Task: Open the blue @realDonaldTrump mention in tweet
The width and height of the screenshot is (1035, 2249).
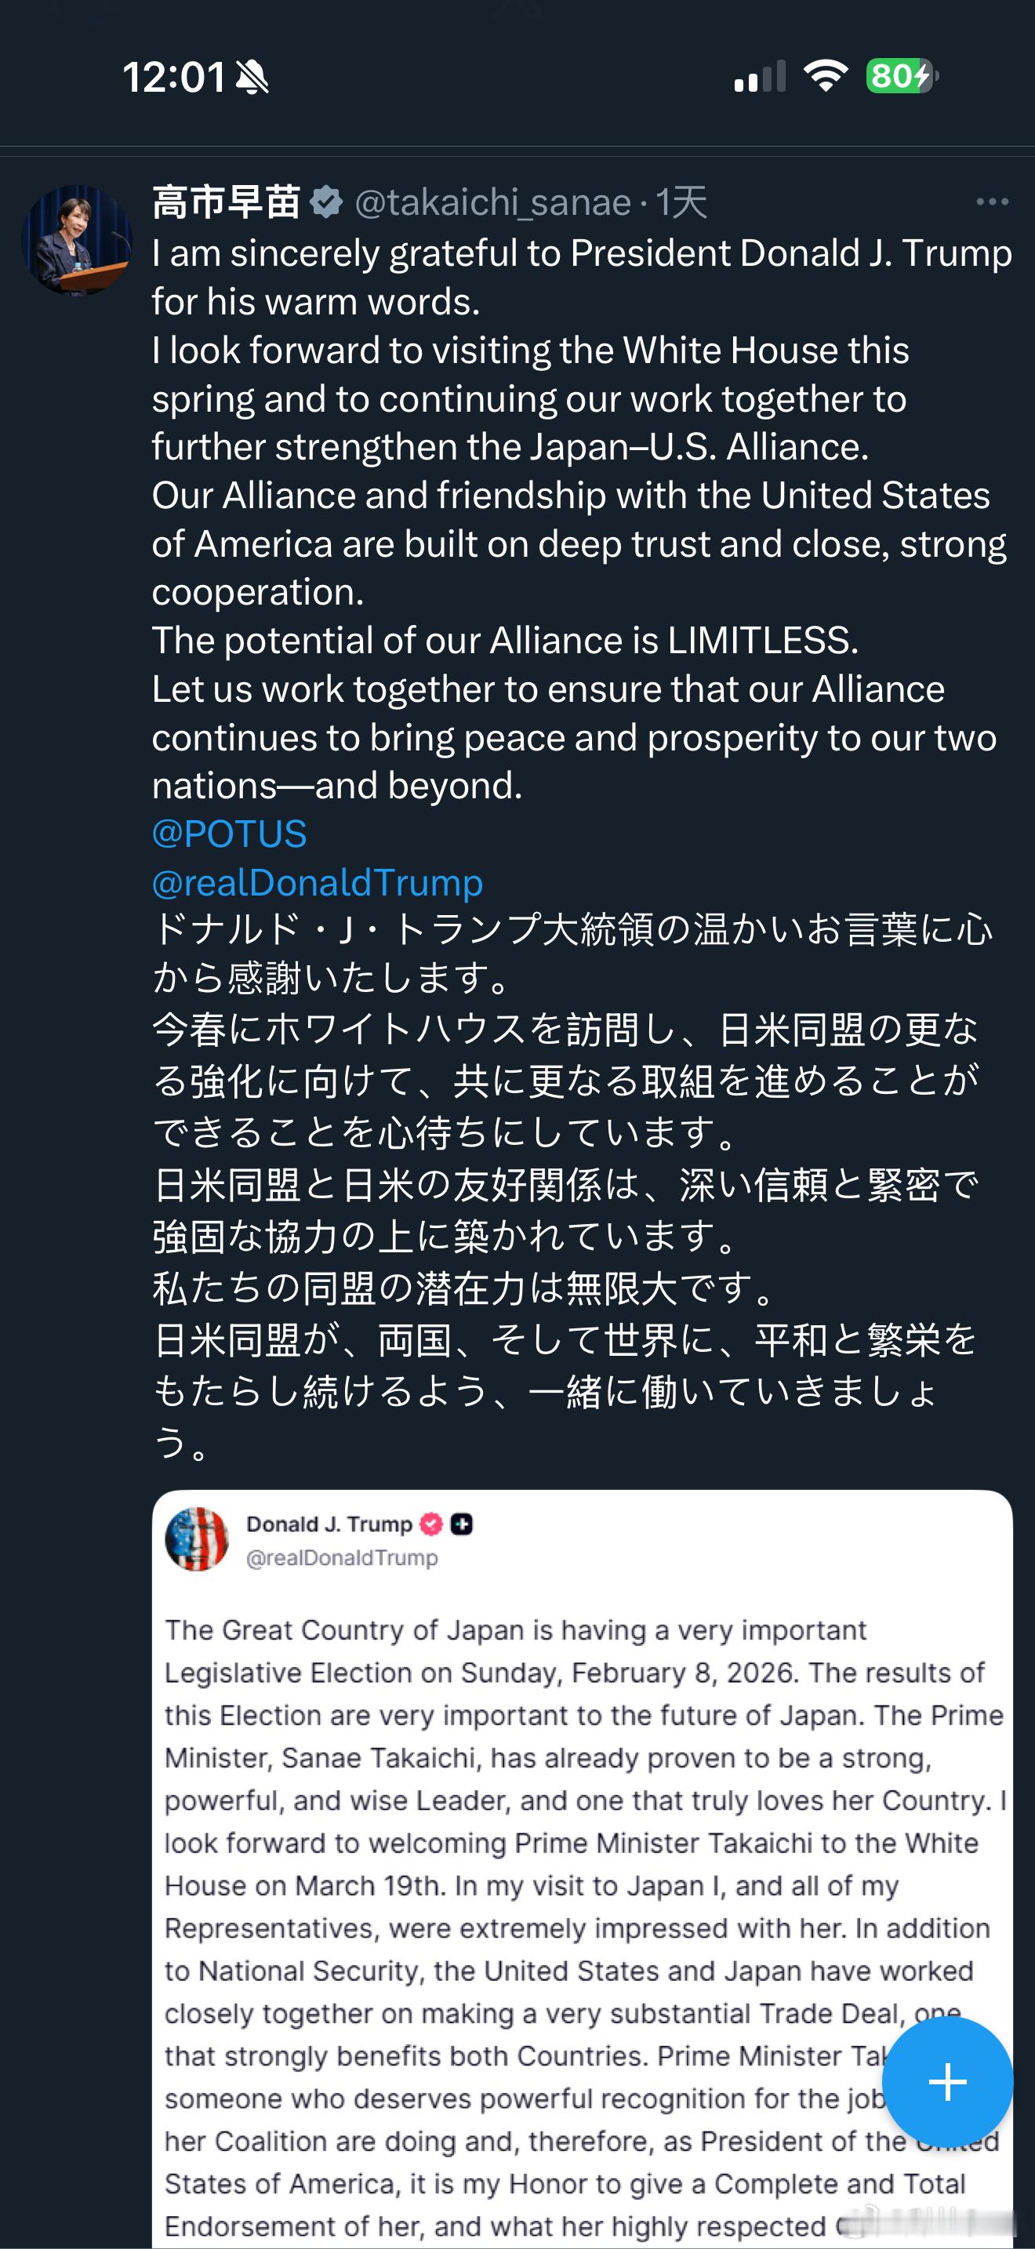Action: pos(318,883)
